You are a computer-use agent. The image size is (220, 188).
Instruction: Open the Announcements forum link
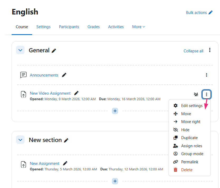pyautogui.click(x=44, y=75)
